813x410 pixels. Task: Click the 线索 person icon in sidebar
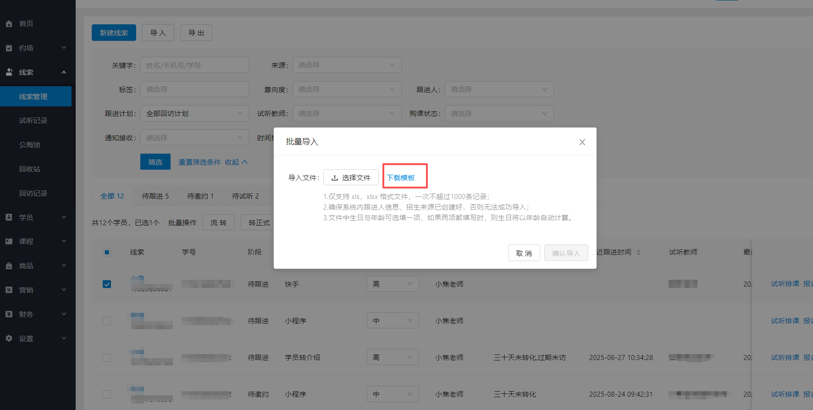[9, 72]
